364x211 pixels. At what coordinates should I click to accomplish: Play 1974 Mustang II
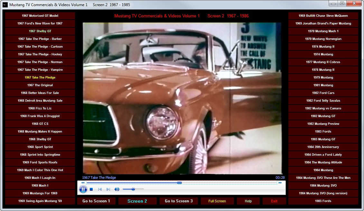pyautogui.click(x=323, y=47)
